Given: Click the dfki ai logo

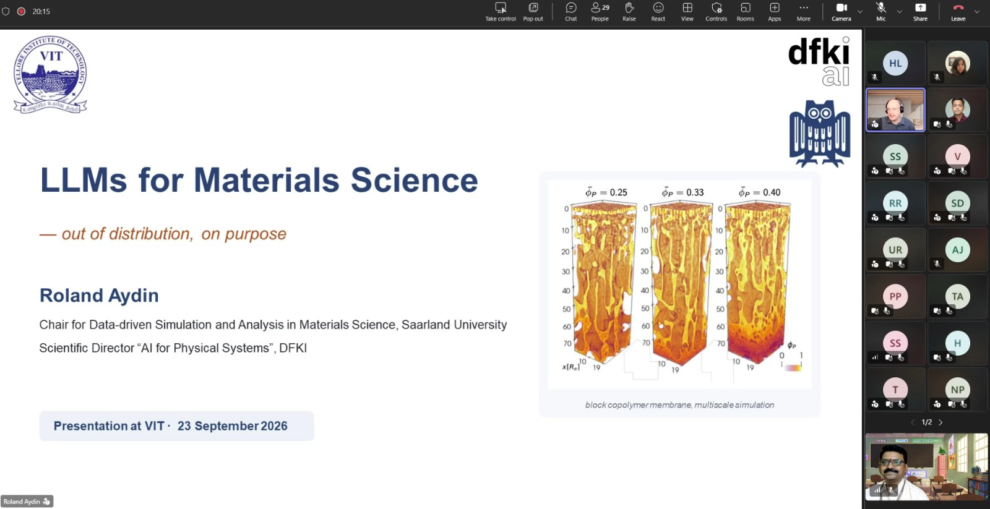Looking at the screenshot, I should click(x=819, y=61).
